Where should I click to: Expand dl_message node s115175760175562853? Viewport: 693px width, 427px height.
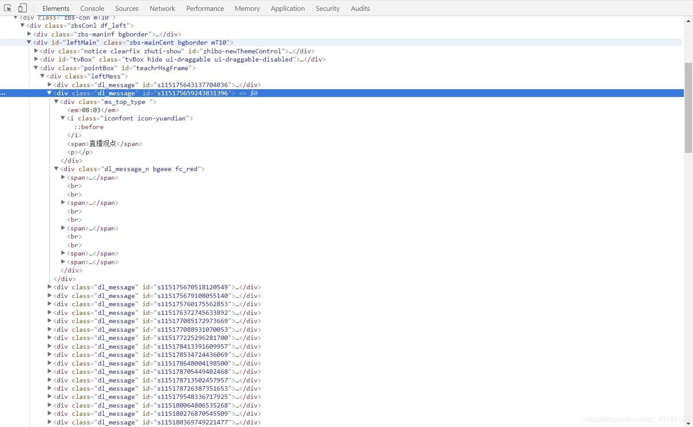point(49,304)
